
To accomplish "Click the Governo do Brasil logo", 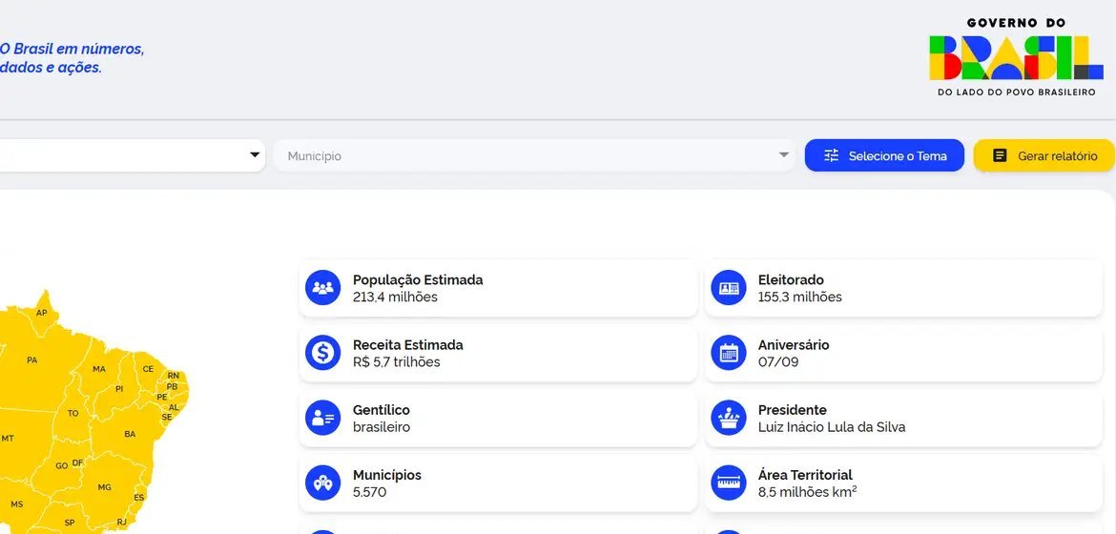I will point(1017,57).
